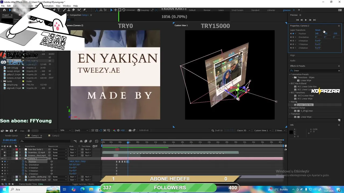This screenshot has width=344, height=193.
Task: Collapse the Animation Presets group
Action: coord(290,74)
